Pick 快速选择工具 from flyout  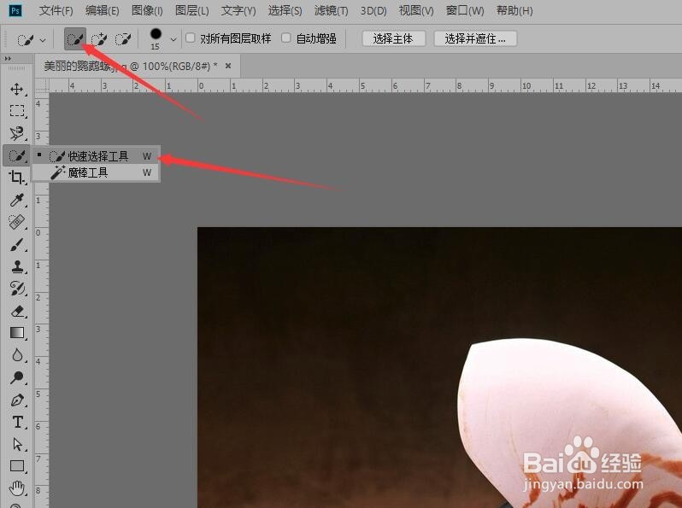click(x=96, y=156)
